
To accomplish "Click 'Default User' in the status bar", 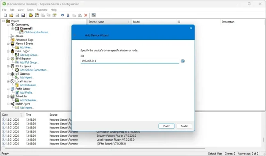I will [x=215, y=154].
